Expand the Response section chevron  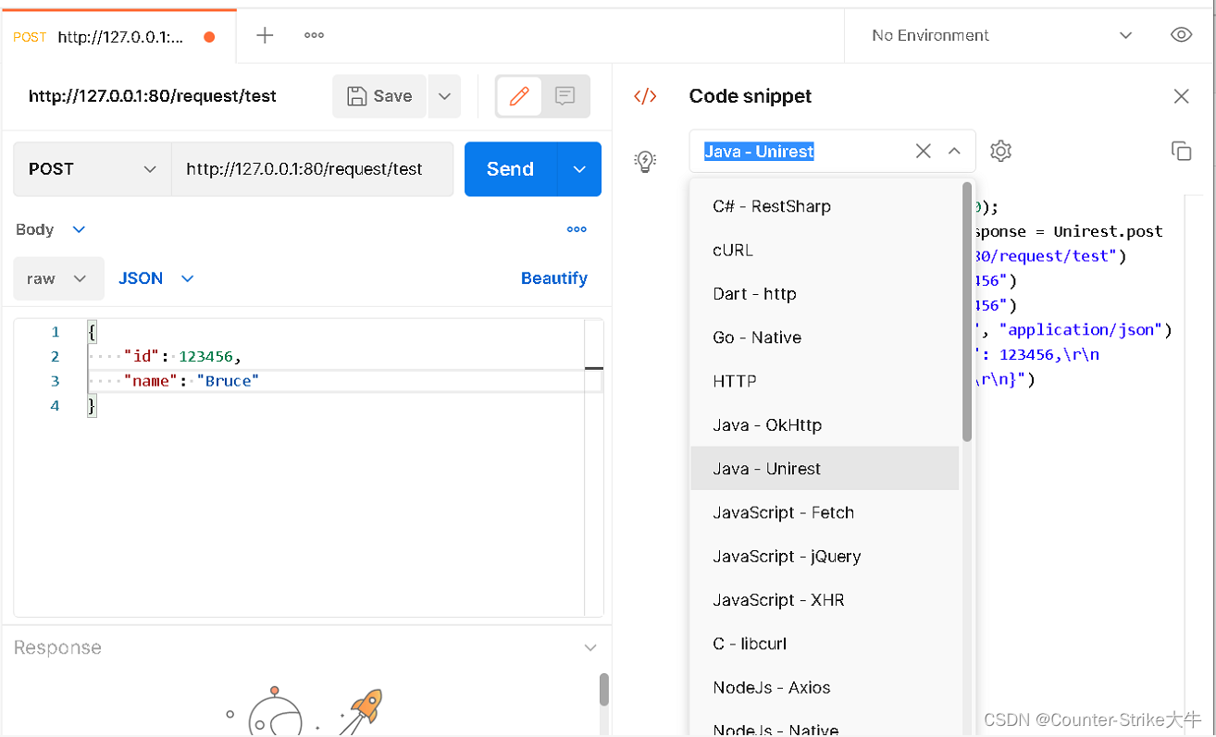click(590, 648)
